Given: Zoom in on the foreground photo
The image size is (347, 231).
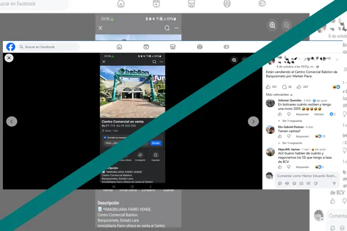Looking at the screenshot, I should click(234, 60).
